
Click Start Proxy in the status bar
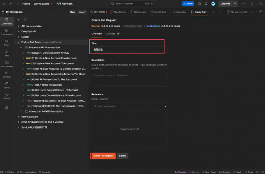(x=209, y=172)
